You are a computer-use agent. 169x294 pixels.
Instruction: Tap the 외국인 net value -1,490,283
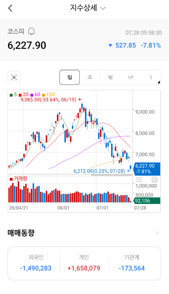[36, 268]
